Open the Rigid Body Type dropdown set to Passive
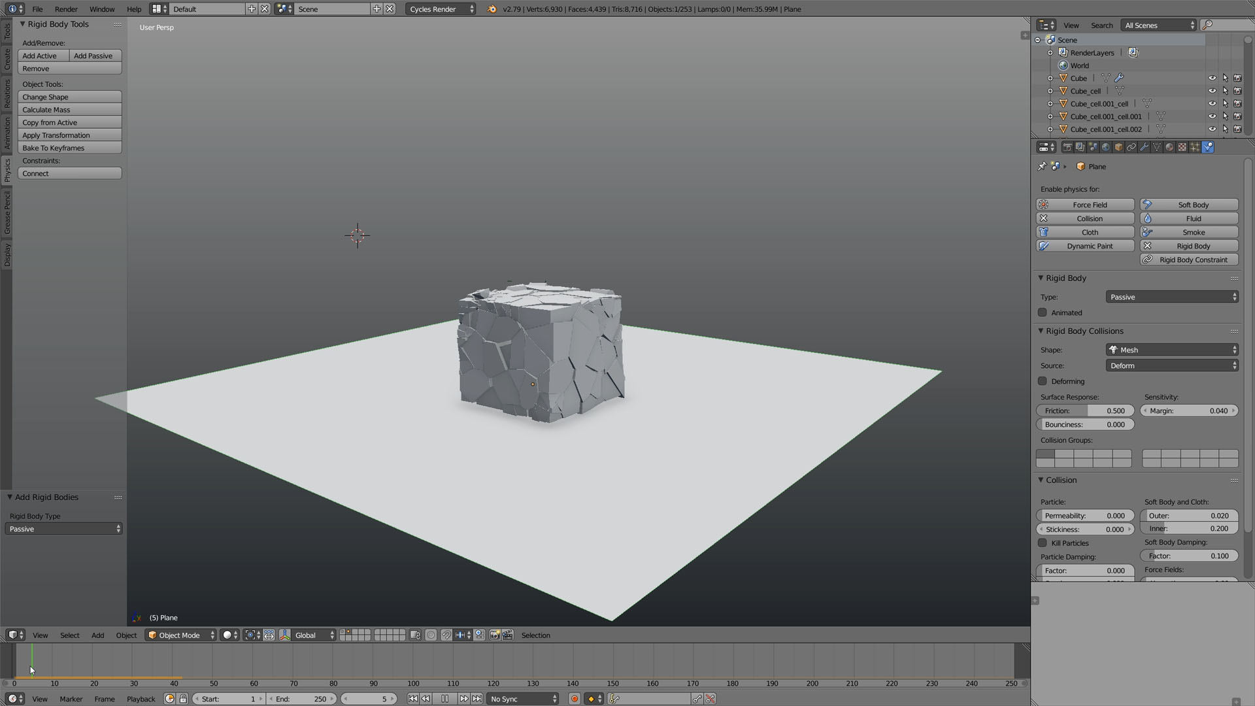Screen dimensions: 1255x706 (63, 529)
